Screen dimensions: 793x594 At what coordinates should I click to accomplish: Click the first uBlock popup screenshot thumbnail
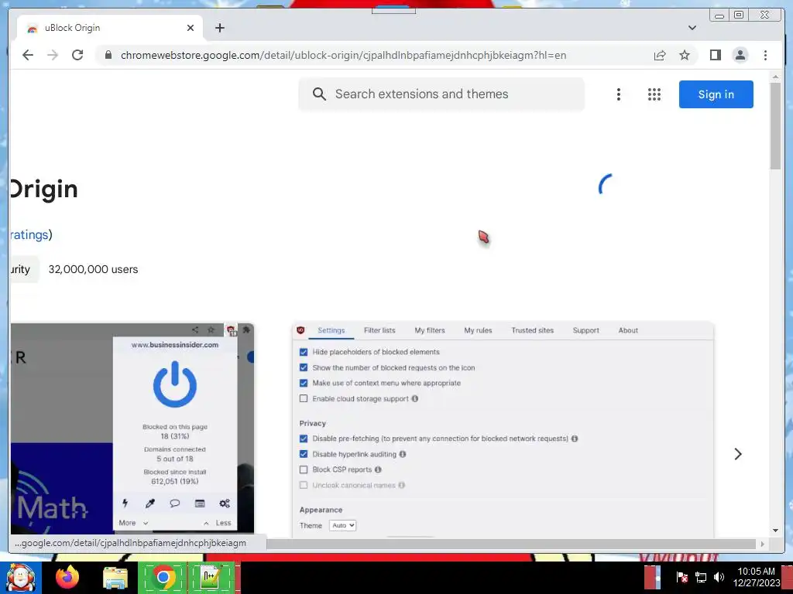click(132, 428)
